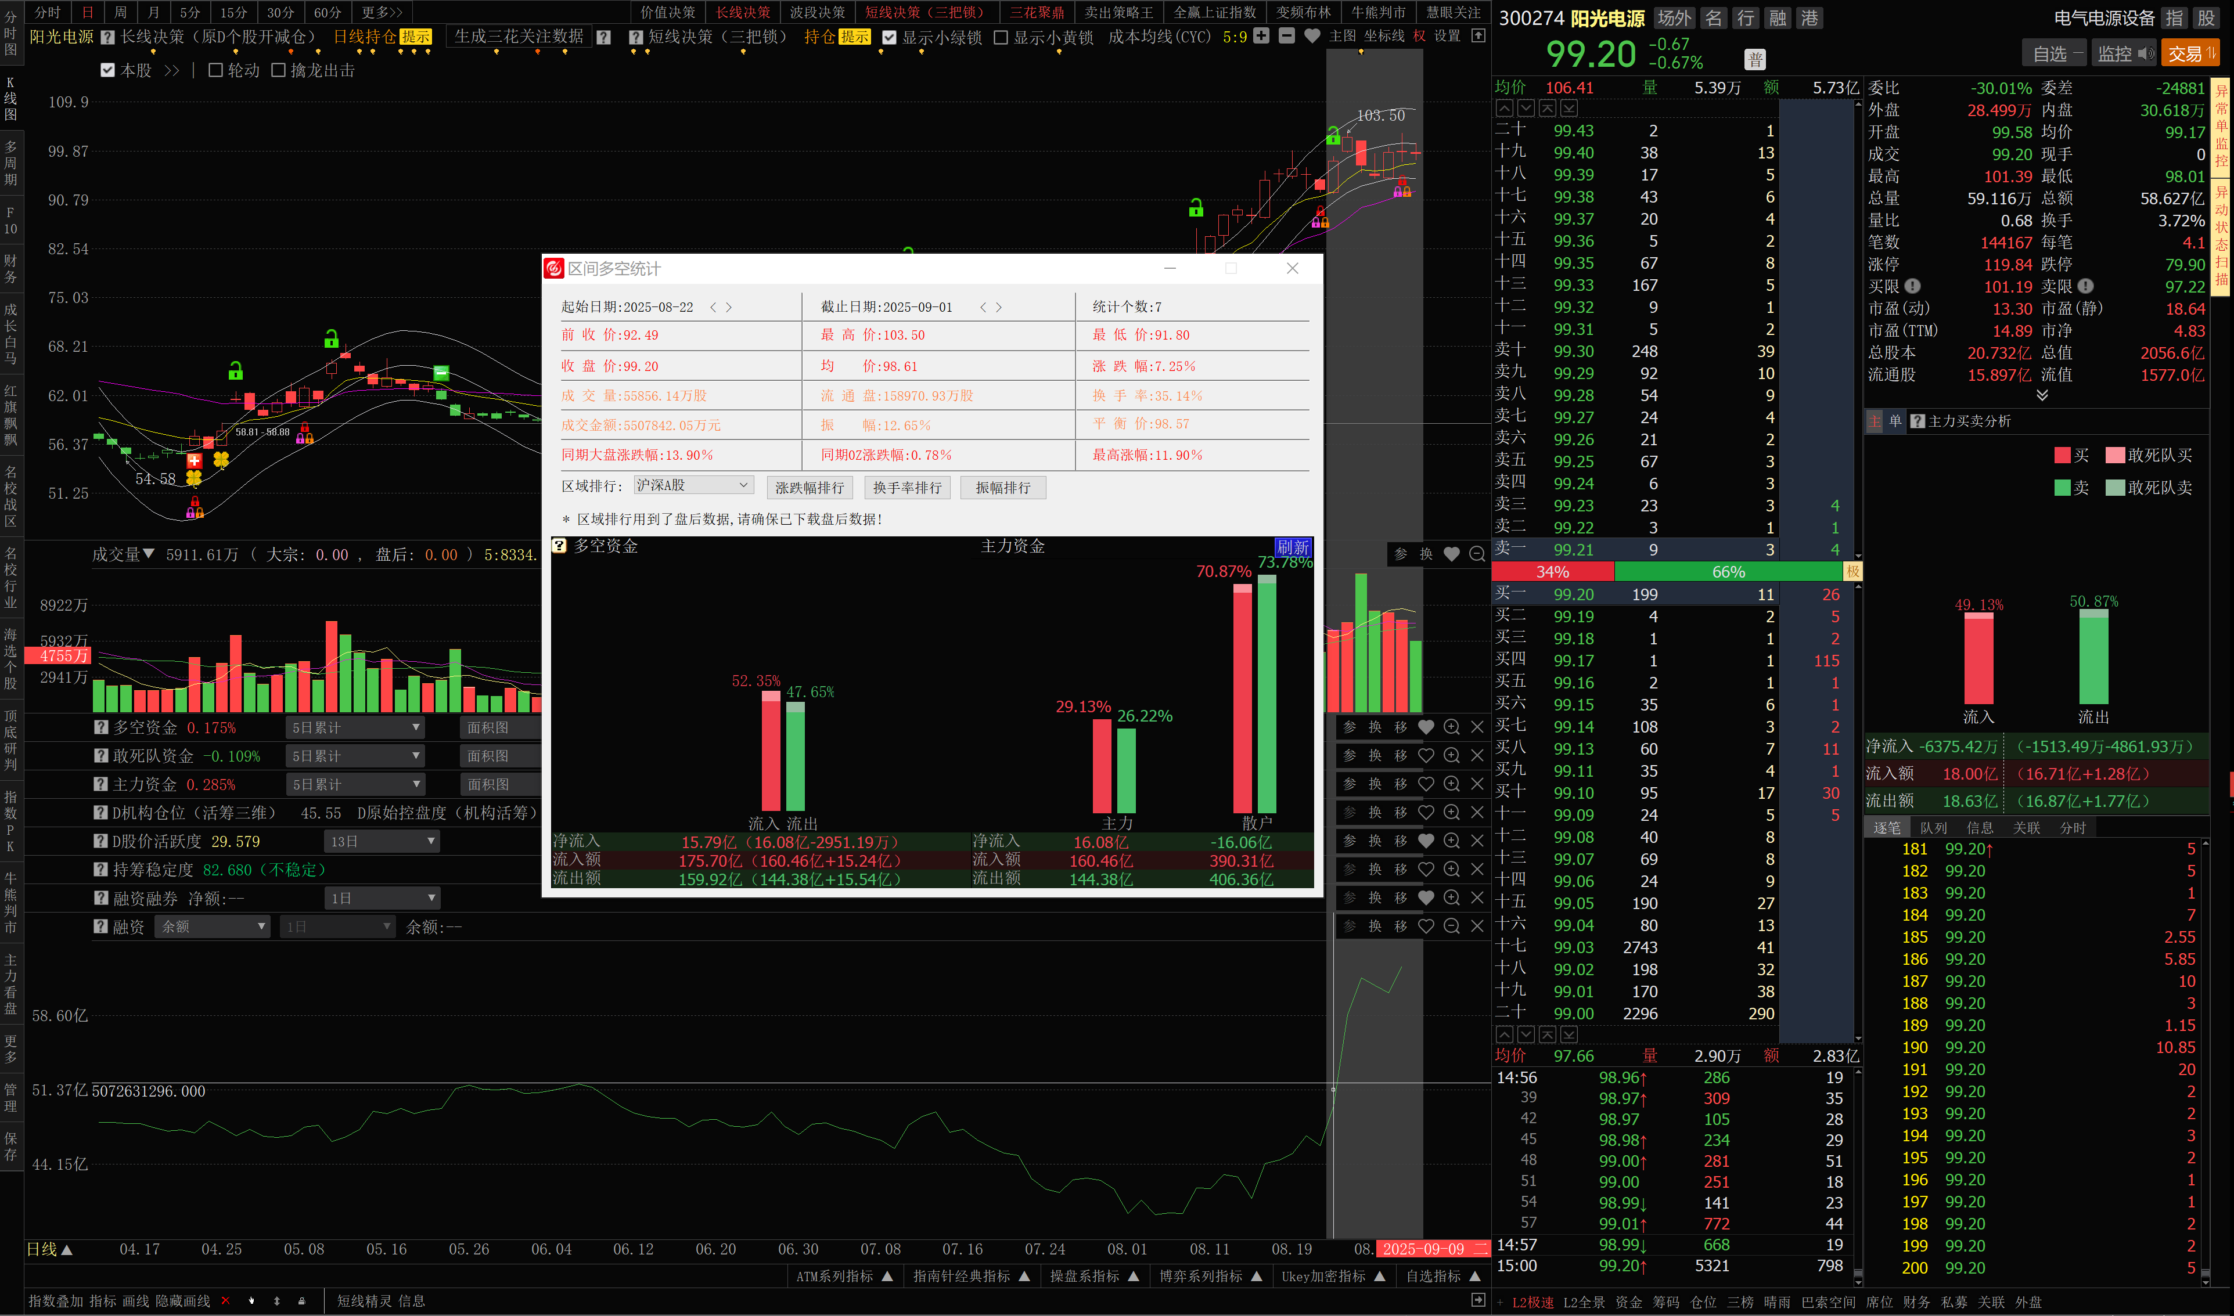The image size is (2234, 1316).
Task: Open help icon before 长线决策
Action: click(107, 37)
